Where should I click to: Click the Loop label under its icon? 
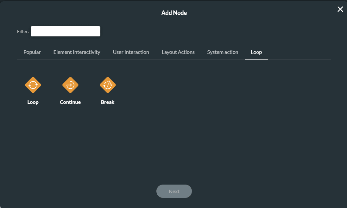(33, 102)
